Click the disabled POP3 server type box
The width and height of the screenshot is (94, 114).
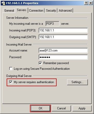53,24
